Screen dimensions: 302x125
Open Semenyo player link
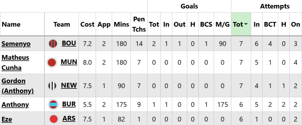[16, 44]
